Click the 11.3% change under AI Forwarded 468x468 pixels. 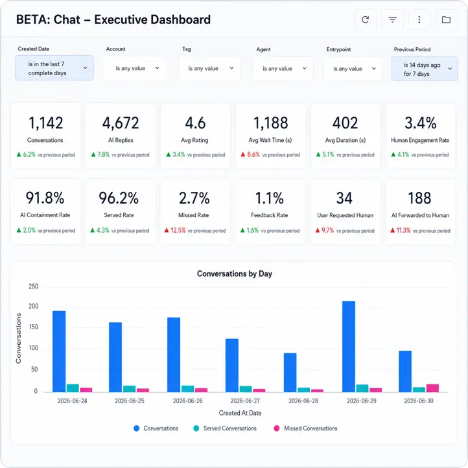pyautogui.click(x=404, y=230)
